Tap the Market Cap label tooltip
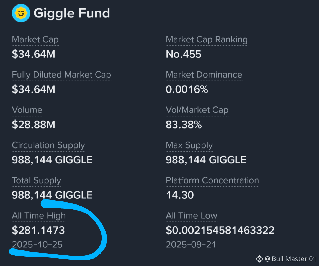The image size is (319, 266). 35,39
